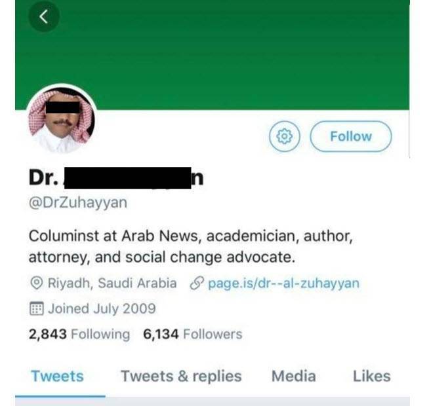Click the profile bio text
Screen dimensions: 429x406
[191, 246]
